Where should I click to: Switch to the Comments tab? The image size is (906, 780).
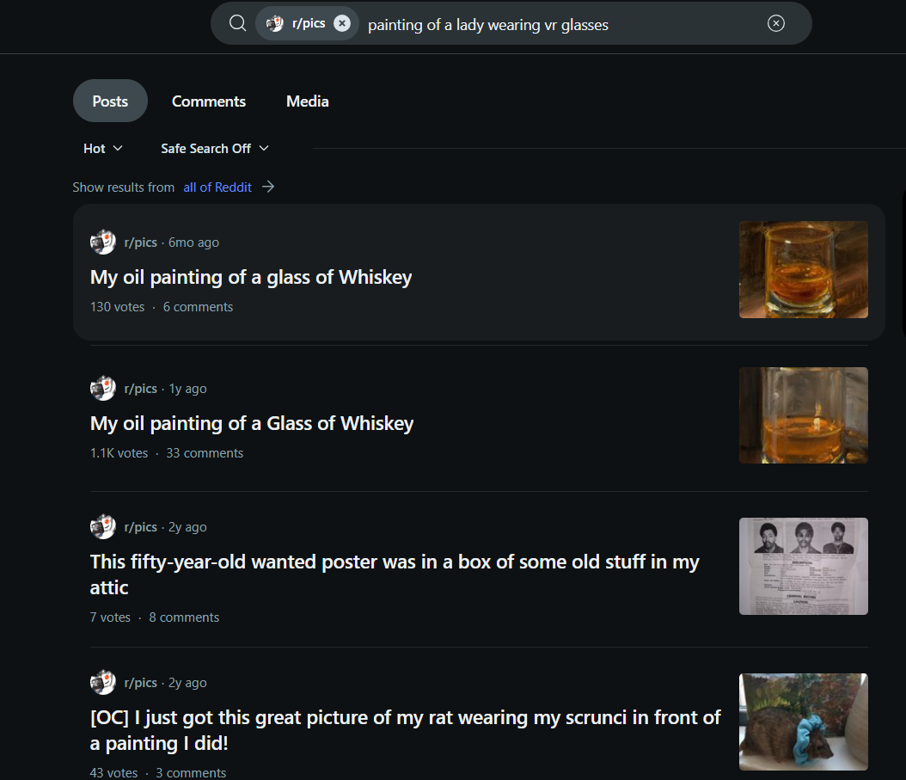pos(209,101)
